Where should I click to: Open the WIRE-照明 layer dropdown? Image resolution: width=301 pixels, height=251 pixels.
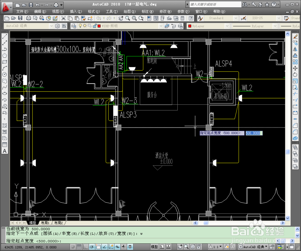161,26
